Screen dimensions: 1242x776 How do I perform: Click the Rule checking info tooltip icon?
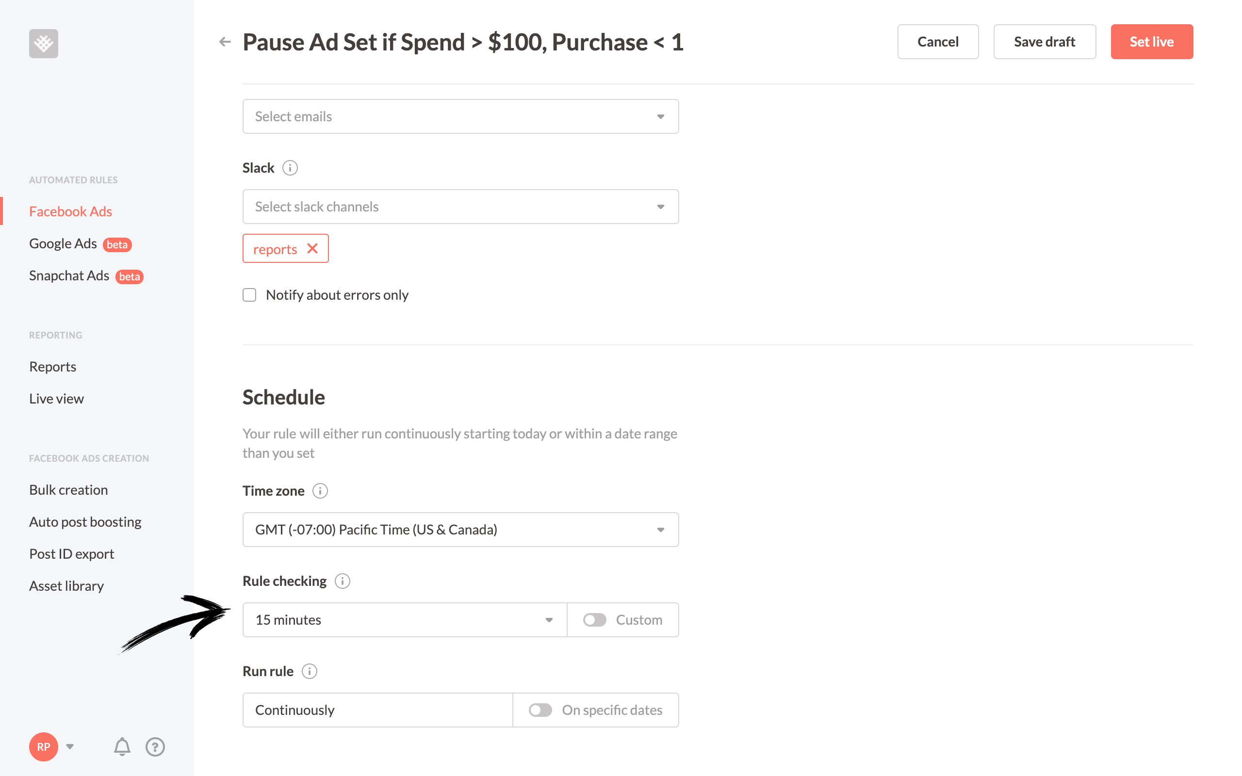click(x=342, y=580)
